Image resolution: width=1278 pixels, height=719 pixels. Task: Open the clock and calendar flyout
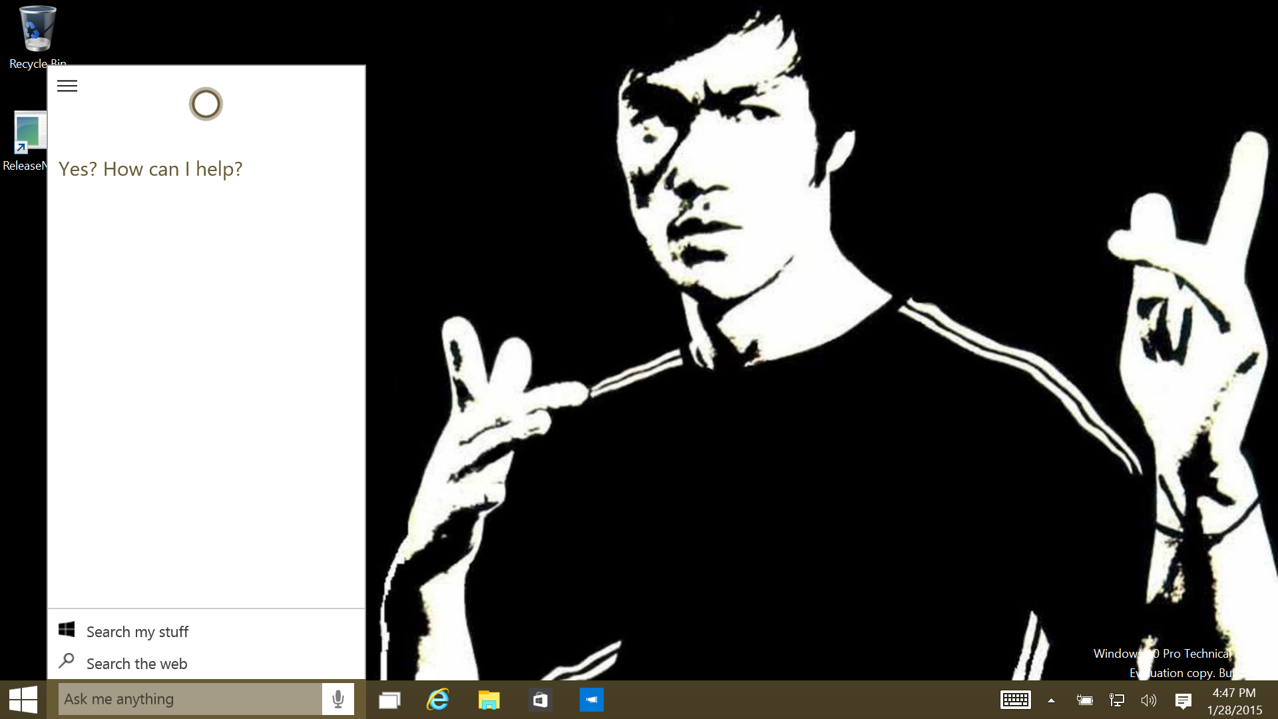[x=1234, y=701]
